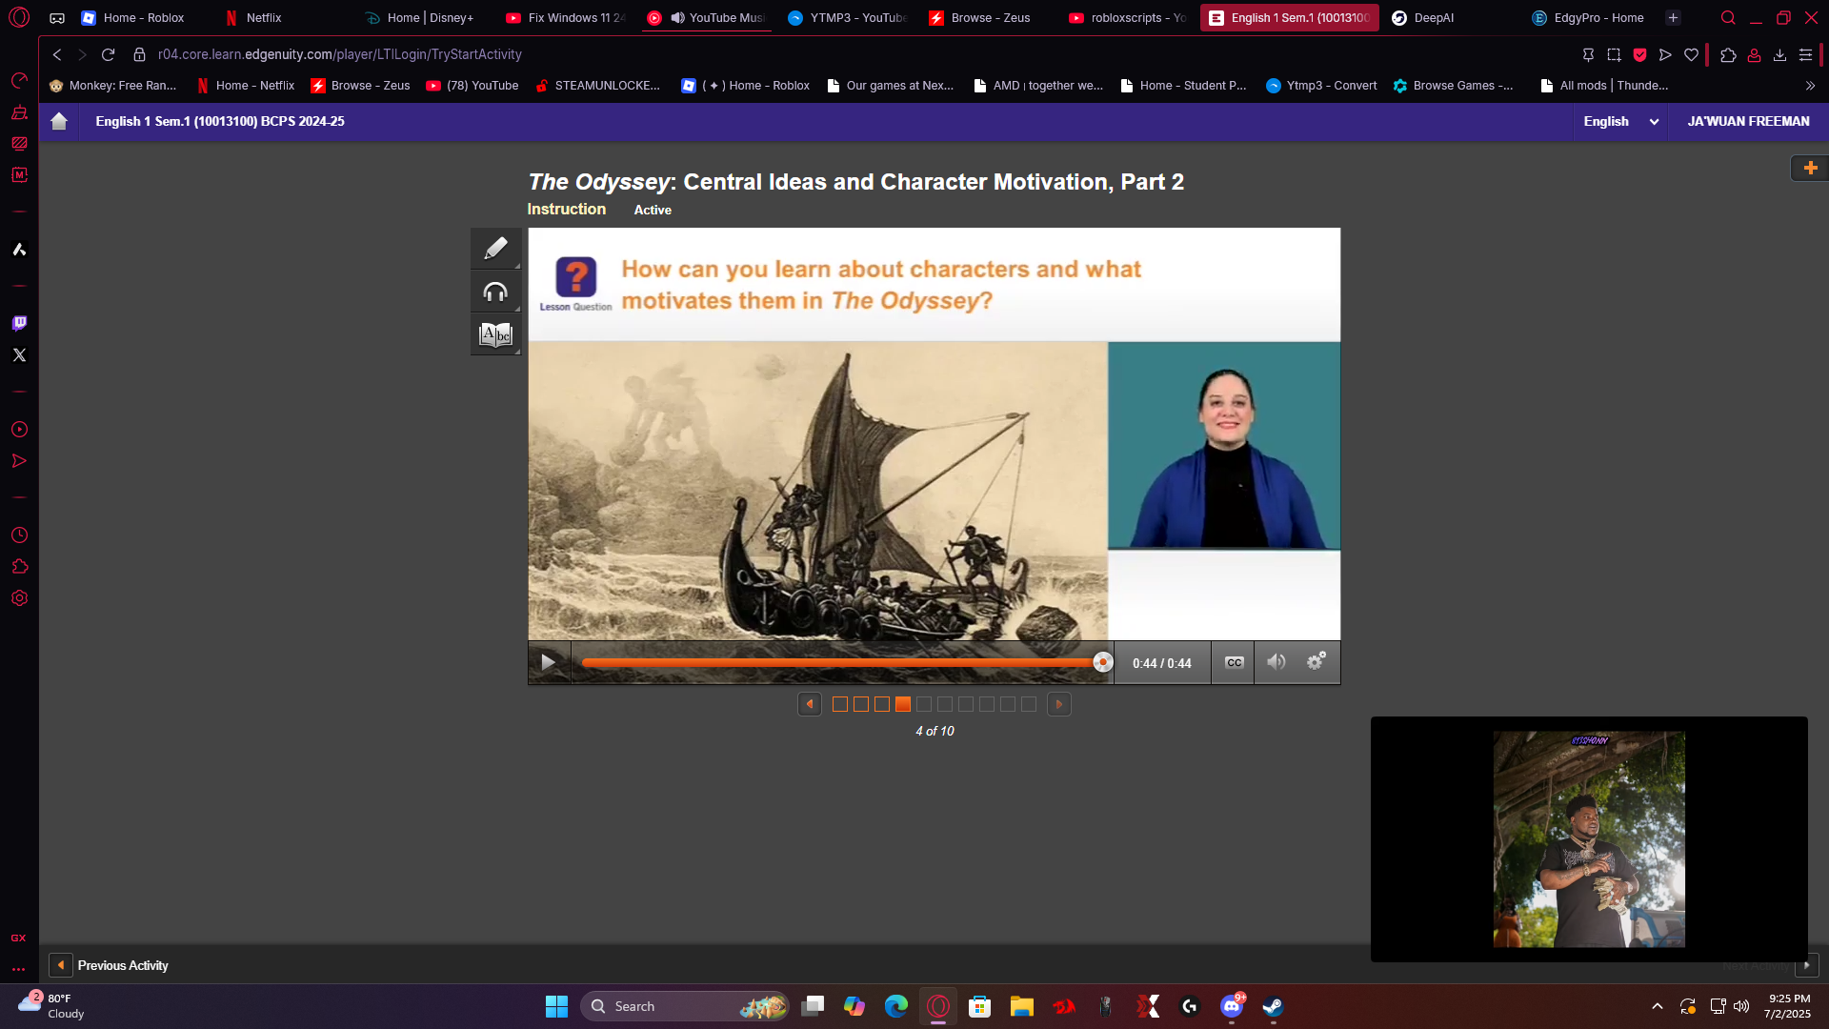Screen dimensions: 1829x1029
Task: Click the video playhead knob
Action: (x=1102, y=662)
